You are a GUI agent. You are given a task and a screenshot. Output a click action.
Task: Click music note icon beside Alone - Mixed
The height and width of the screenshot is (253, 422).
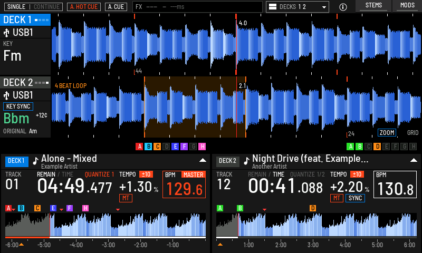pos(35,161)
